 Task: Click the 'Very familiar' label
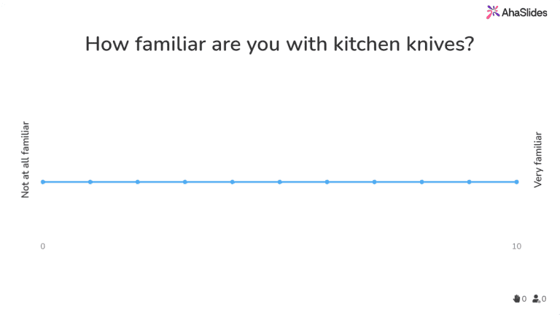tap(538, 160)
